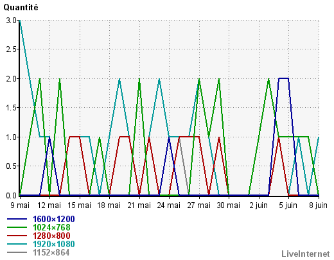Click the teal 1920×1080 legend line swatch
The image size is (334, 260).
tap(17, 244)
